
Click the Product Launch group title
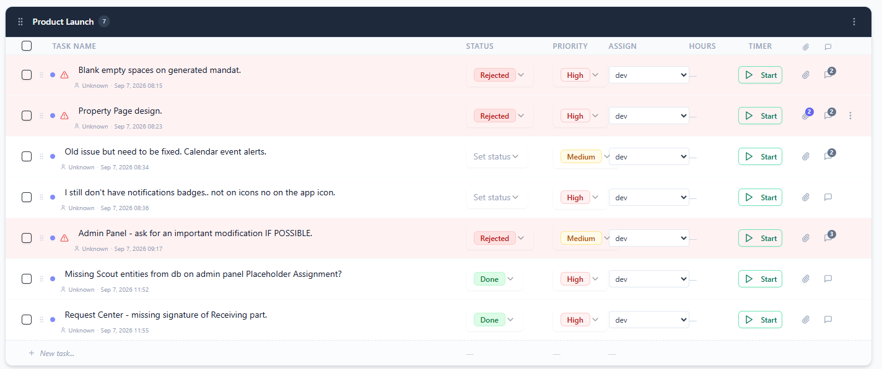pyautogui.click(x=63, y=22)
